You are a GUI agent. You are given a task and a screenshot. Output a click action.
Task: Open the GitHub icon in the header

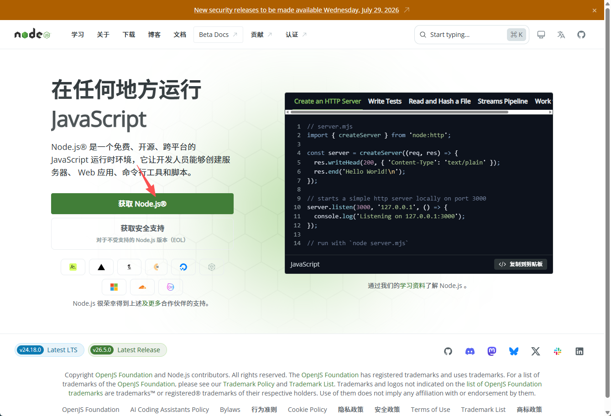[x=581, y=35]
